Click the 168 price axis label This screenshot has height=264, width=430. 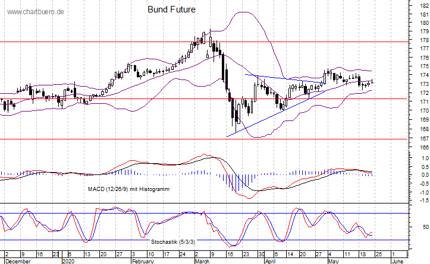click(x=424, y=129)
